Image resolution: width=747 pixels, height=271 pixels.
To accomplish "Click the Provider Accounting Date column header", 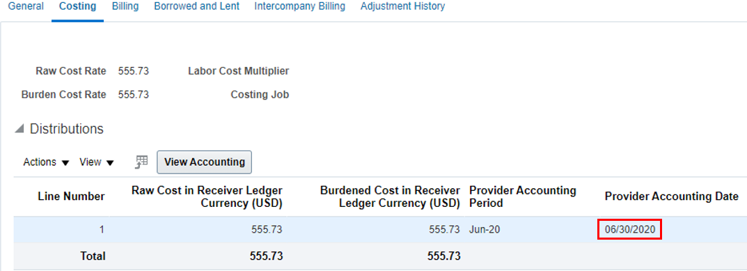I will tap(672, 196).
